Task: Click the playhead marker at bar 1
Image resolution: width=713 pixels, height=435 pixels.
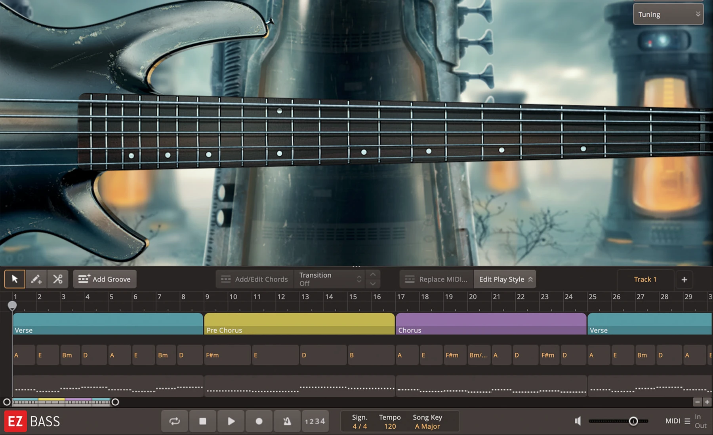Action: coord(12,305)
